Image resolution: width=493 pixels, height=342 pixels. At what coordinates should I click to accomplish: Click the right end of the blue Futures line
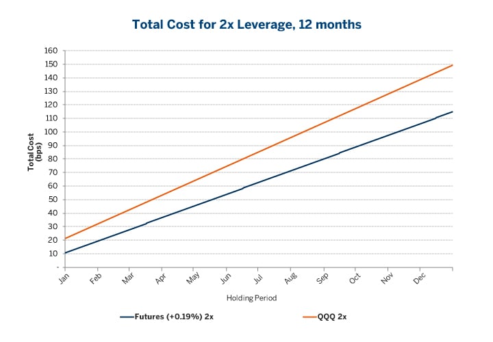point(452,111)
